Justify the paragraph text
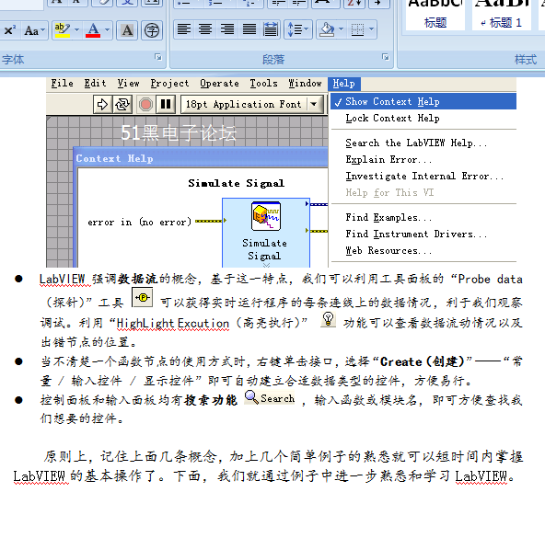The height and width of the screenshot is (538, 545). (x=249, y=29)
